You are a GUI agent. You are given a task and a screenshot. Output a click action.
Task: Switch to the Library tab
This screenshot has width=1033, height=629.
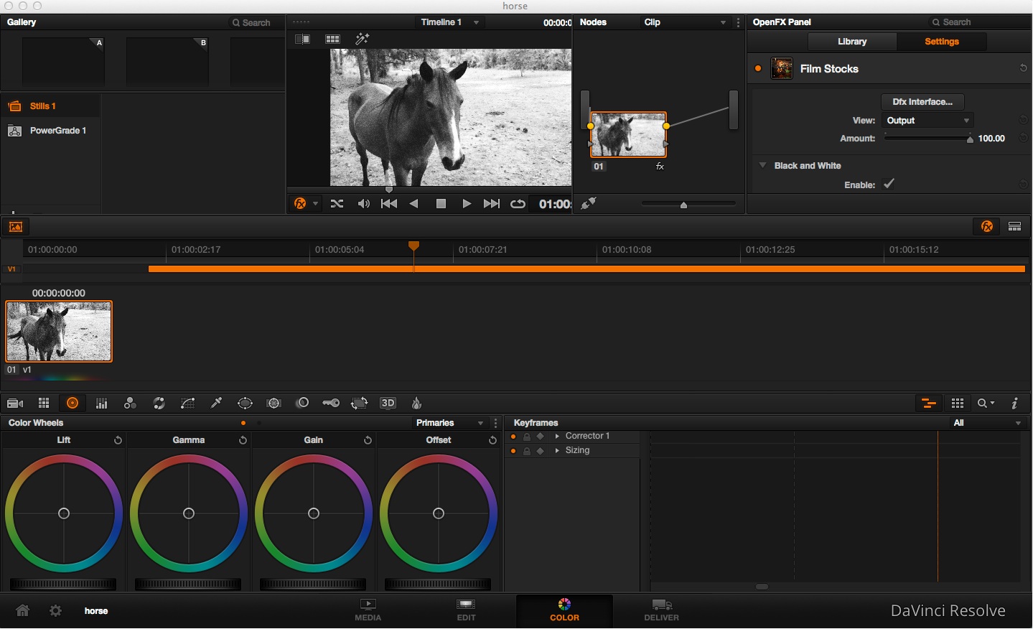(852, 42)
